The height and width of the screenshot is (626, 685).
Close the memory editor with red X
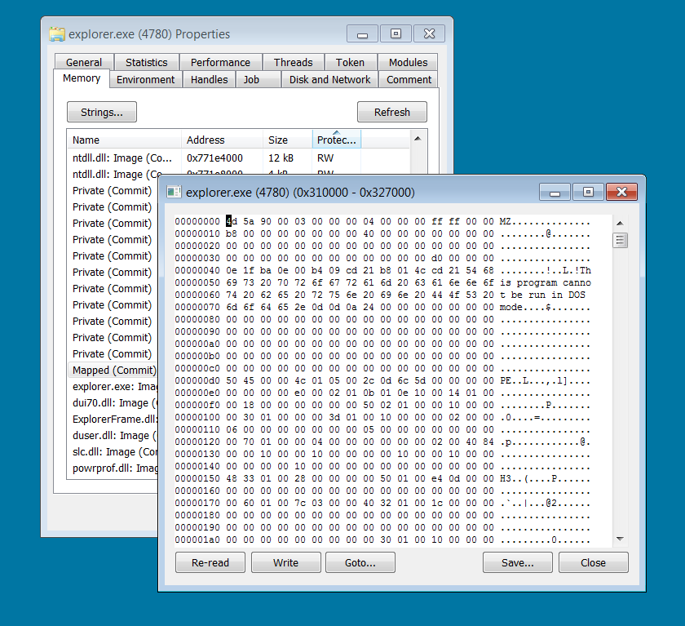621,192
